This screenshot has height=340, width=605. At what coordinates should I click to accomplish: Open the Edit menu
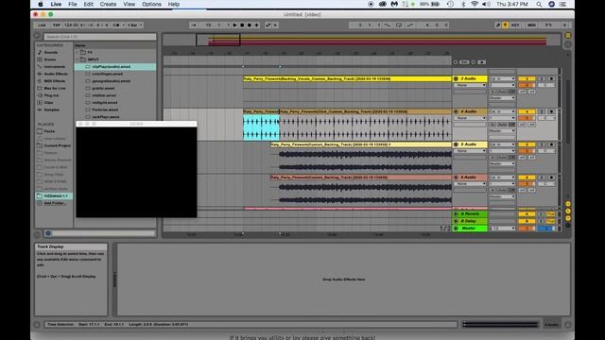pyautogui.click(x=88, y=4)
